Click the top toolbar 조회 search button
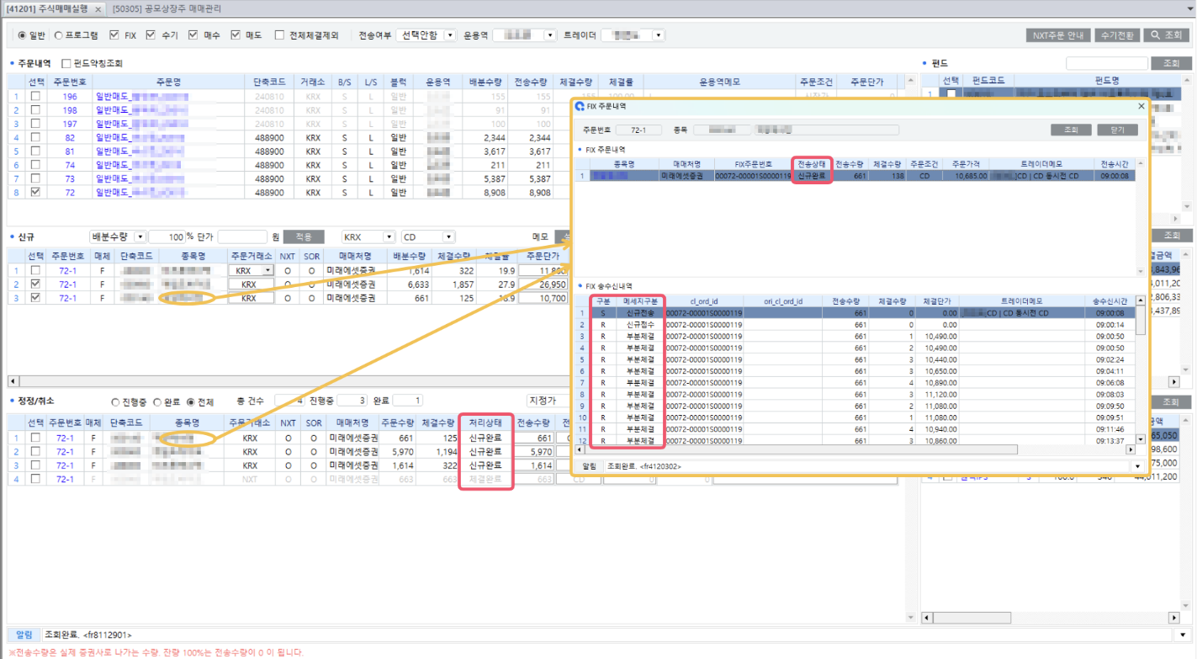 point(1168,35)
